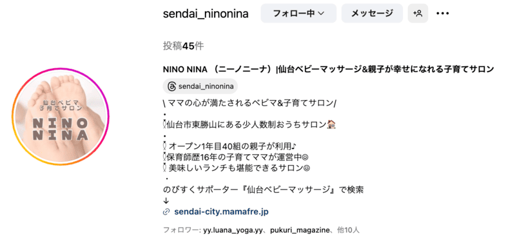515x241 pixels.
Task: Open follower yy.luana_yoga.yy profile
Action: tap(233, 230)
